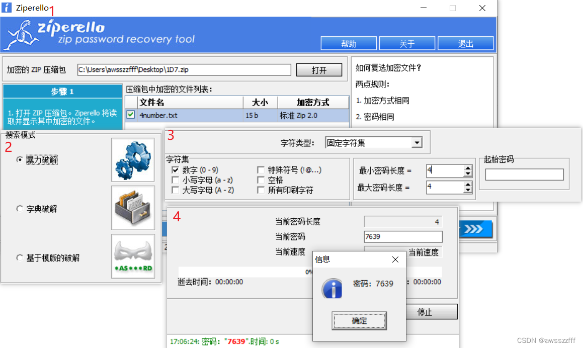Click the 起始密码 input field
This screenshot has width=583, height=348.
coord(524,175)
